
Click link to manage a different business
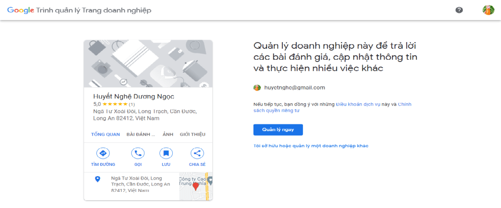pyautogui.click(x=311, y=146)
